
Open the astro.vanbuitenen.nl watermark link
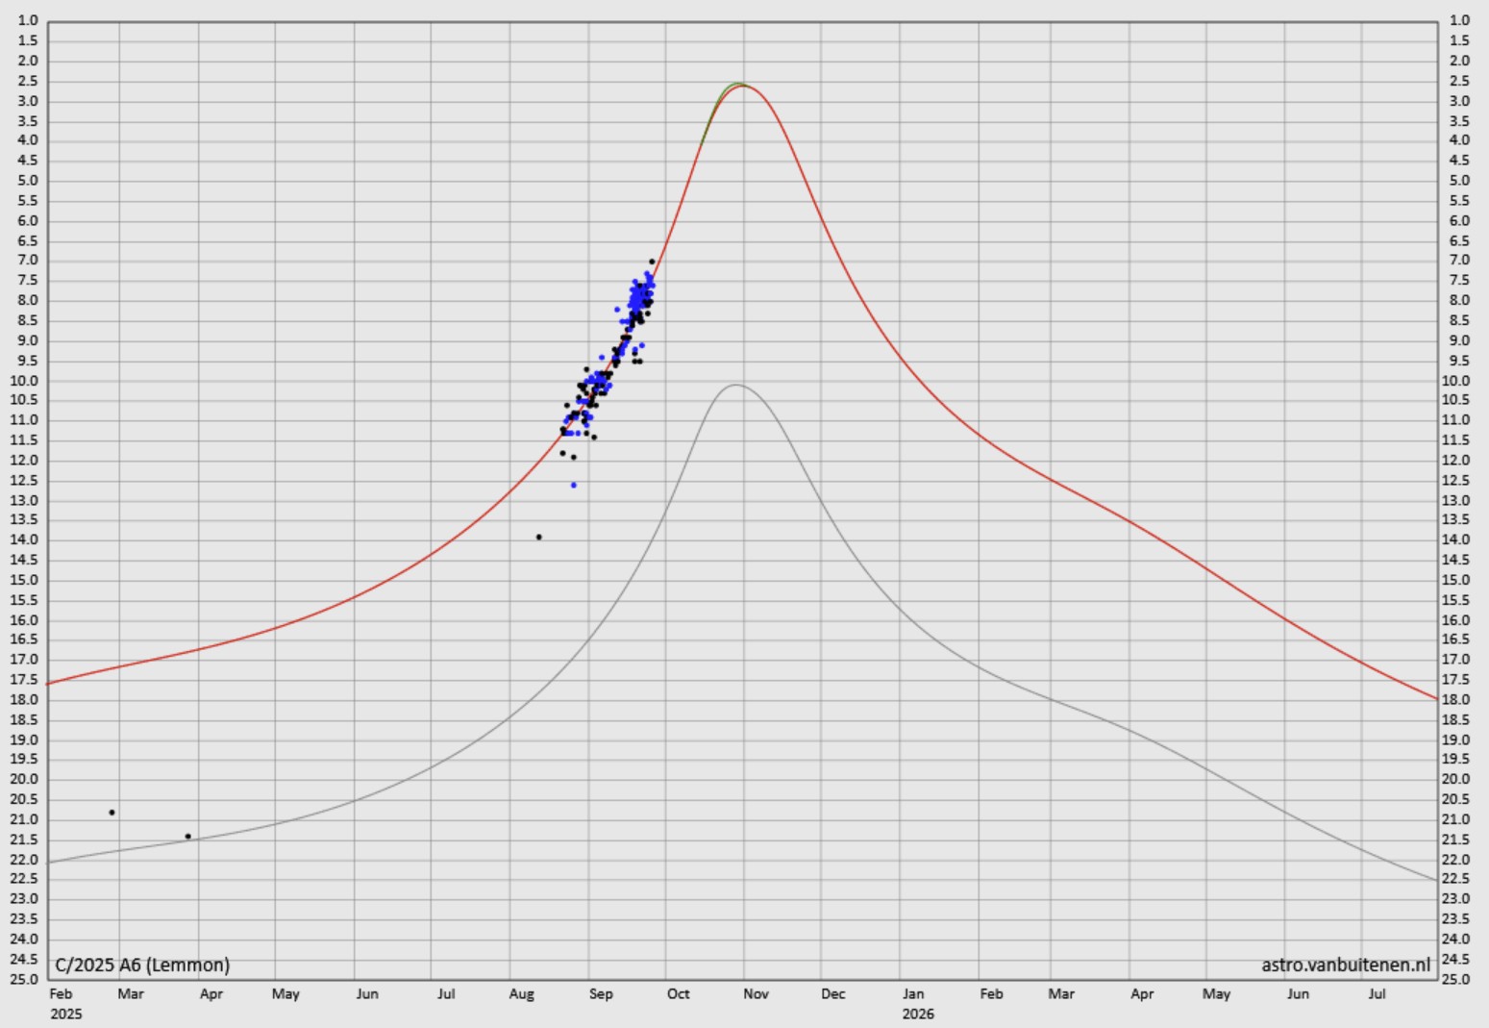coord(1345,965)
